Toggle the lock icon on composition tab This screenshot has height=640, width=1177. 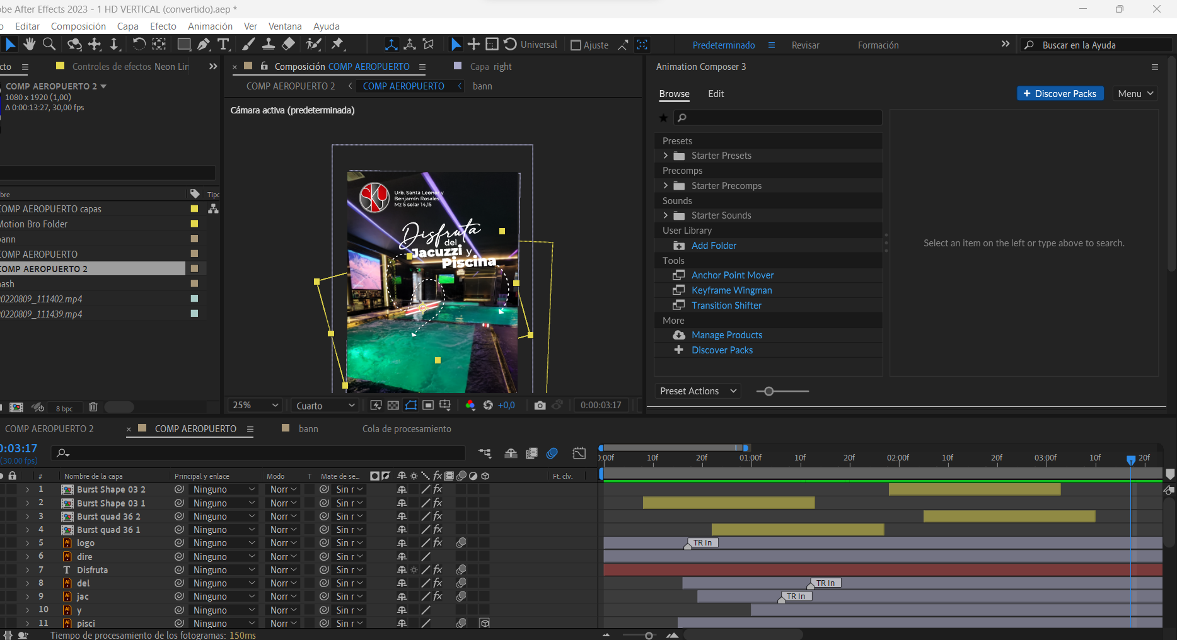(264, 66)
